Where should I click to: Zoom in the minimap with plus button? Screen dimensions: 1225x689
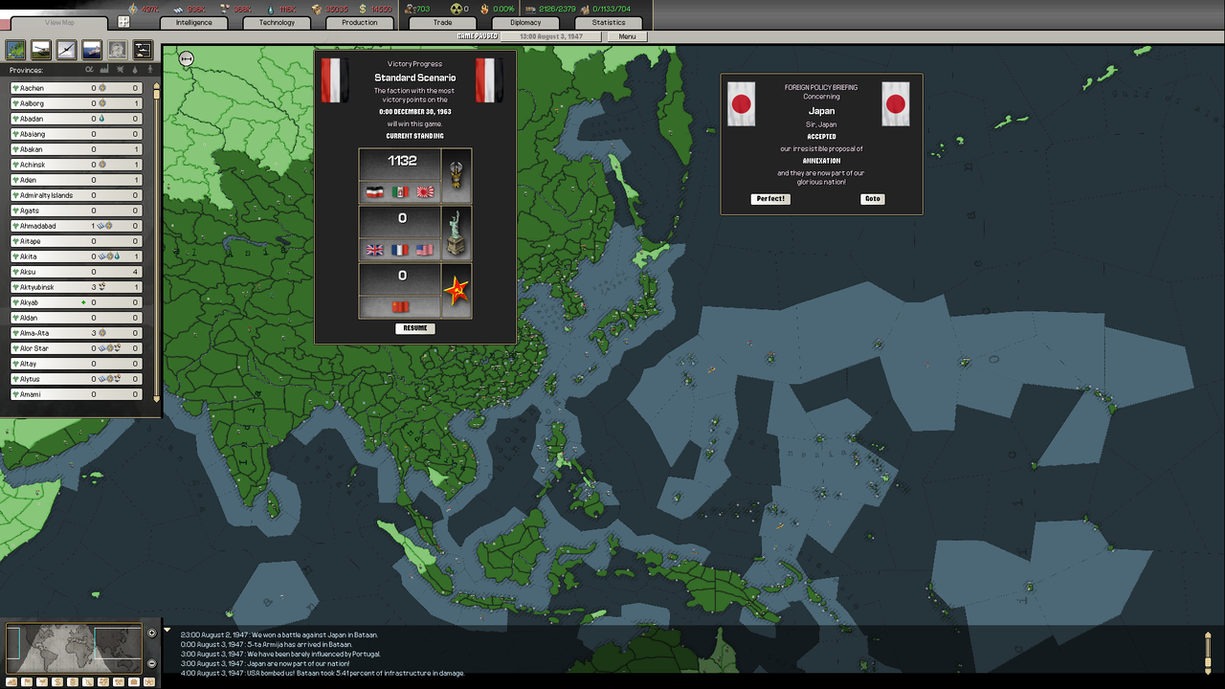click(151, 633)
